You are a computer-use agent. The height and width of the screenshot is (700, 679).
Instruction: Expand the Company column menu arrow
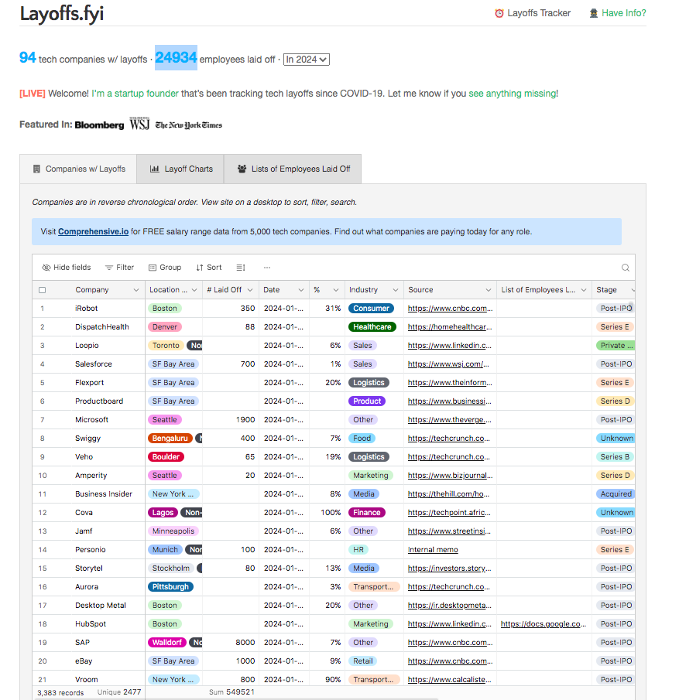click(x=136, y=290)
